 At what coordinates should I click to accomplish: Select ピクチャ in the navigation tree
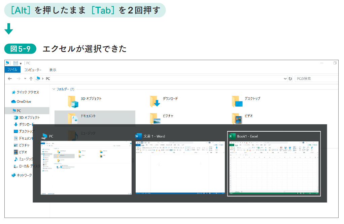coord(22,145)
